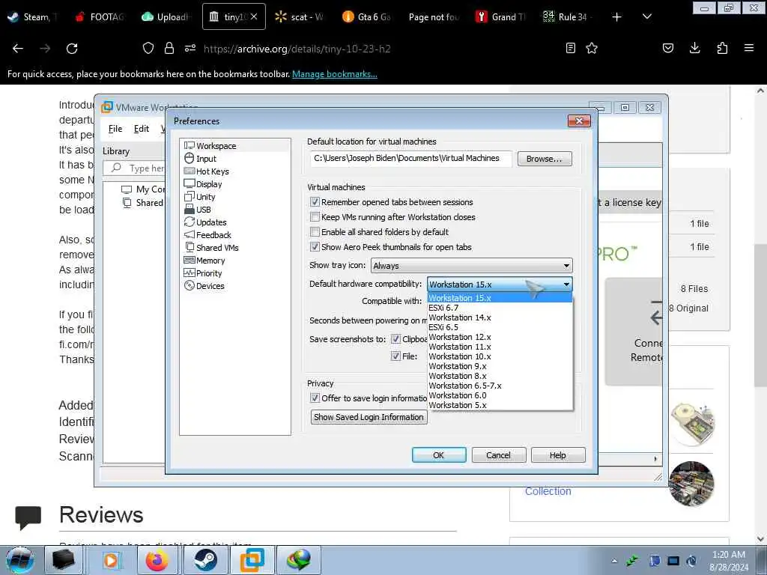
Task: Open Hot Keys preferences category
Action: pyautogui.click(x=206, y=171)
